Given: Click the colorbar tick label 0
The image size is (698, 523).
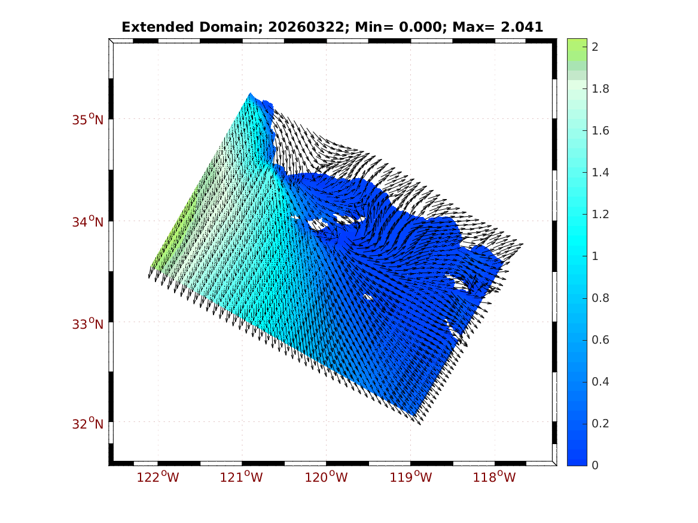Looking at the screenshot, I should pos(595,465).
